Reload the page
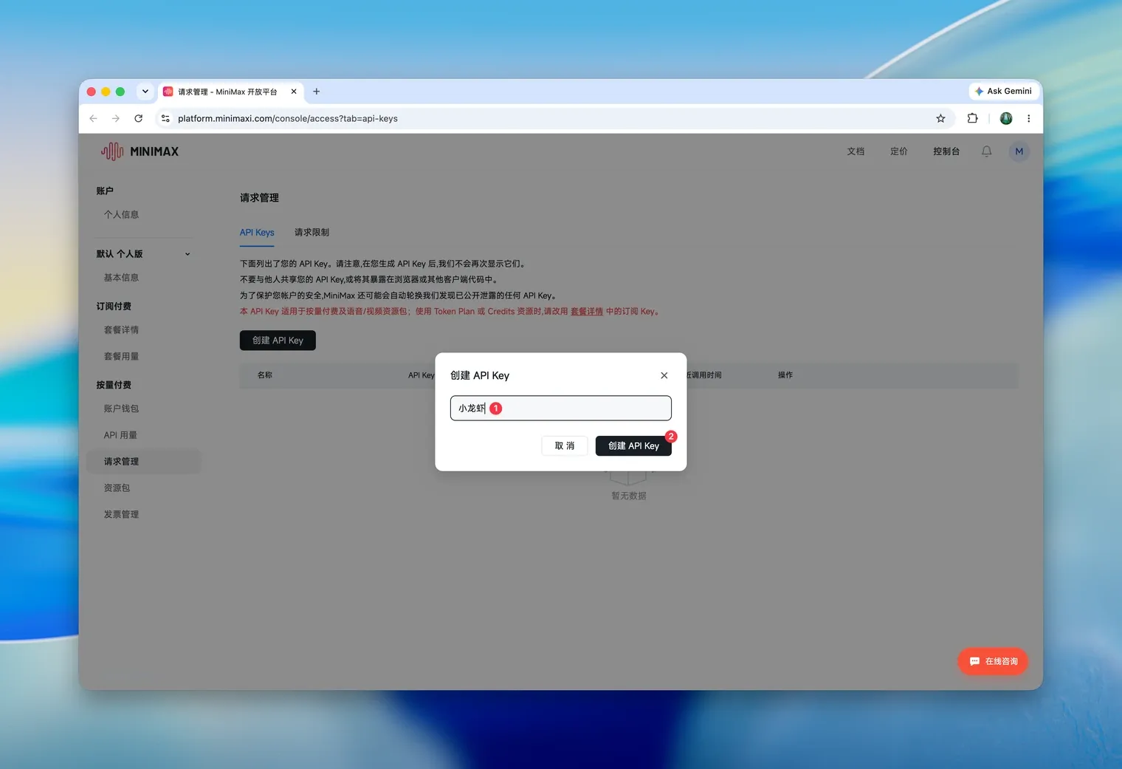The image size is (1122, 769). pos(138,118)
